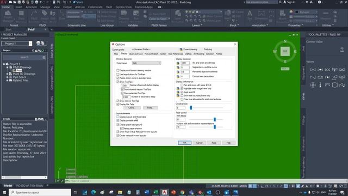Click the Crosshair size slider handle

tap(191, 108)
